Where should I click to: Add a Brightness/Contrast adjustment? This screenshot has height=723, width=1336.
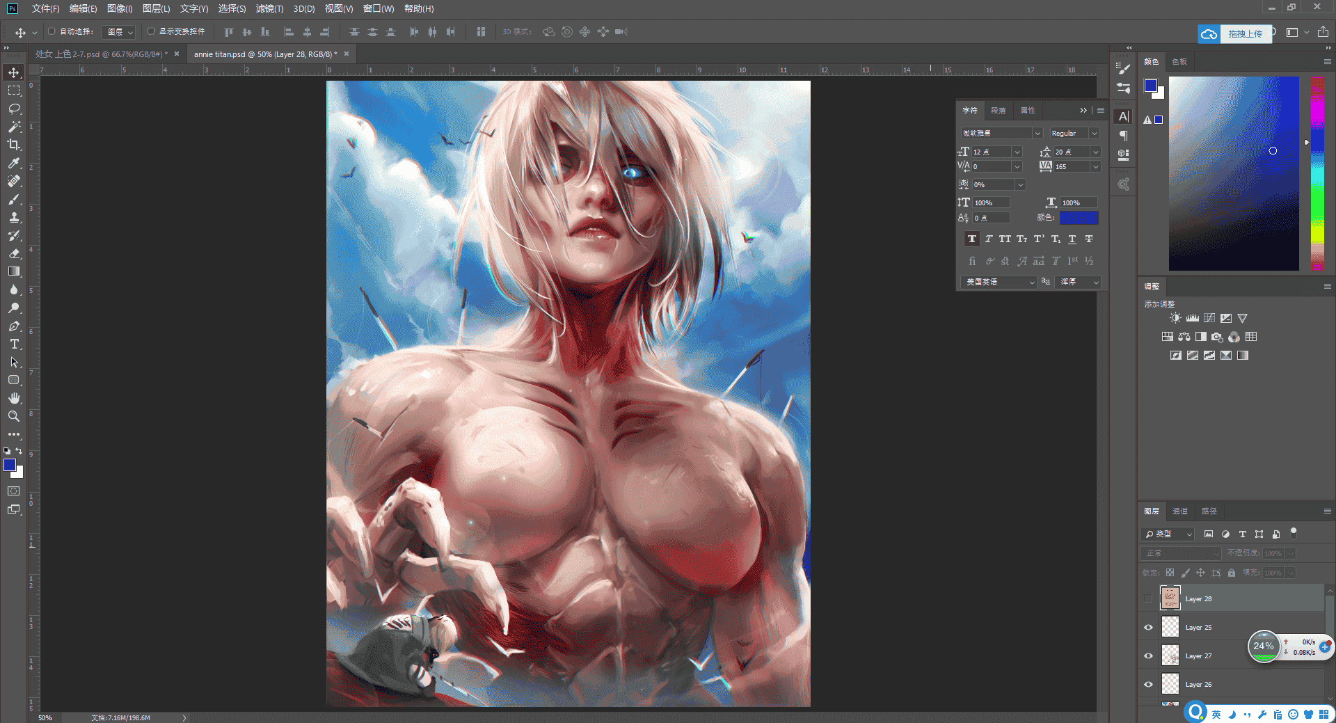[1175, 318]
